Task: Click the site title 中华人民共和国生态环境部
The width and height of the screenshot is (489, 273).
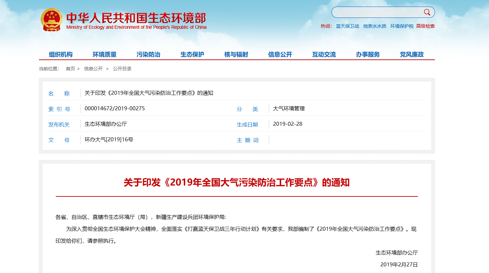Action: pyautogui.click(x=136, y=18)
